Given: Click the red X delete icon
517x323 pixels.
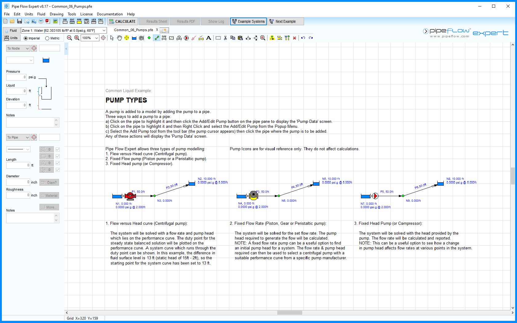Looking at the screenshot, I should (295, 38).
